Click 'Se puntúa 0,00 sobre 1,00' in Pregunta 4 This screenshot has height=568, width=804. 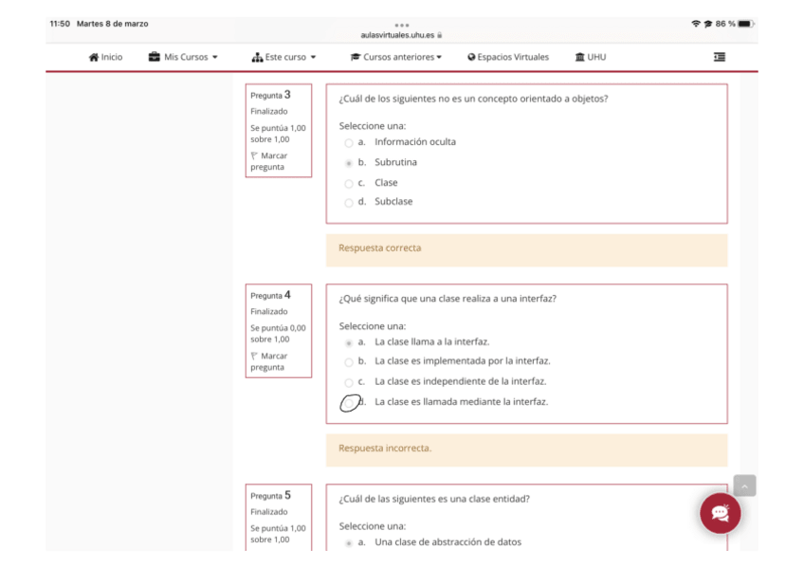[278, 333]
